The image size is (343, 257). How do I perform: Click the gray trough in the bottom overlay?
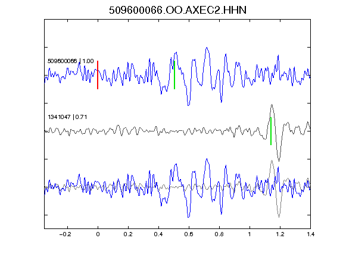[279, 217]
